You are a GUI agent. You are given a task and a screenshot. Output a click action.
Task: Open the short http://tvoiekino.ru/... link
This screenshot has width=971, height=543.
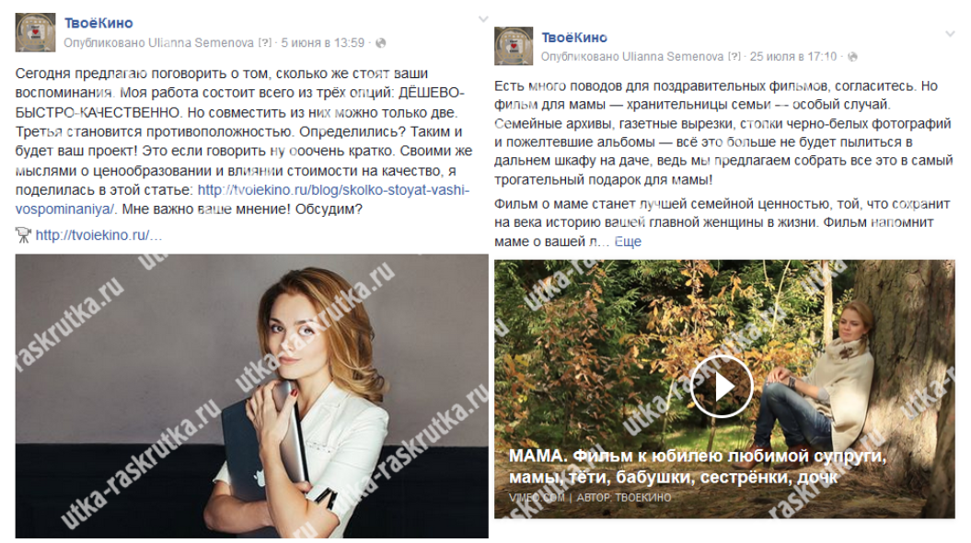(98, 235)
